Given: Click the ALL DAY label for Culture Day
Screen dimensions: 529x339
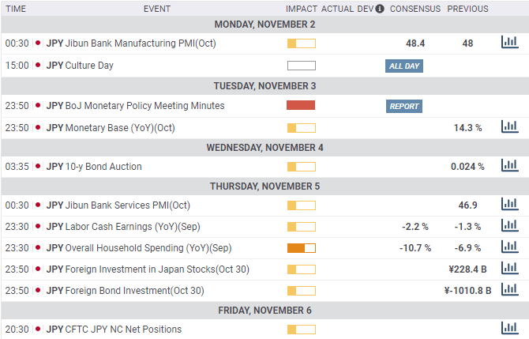Looking at the screenshot, I should point(404,66).
